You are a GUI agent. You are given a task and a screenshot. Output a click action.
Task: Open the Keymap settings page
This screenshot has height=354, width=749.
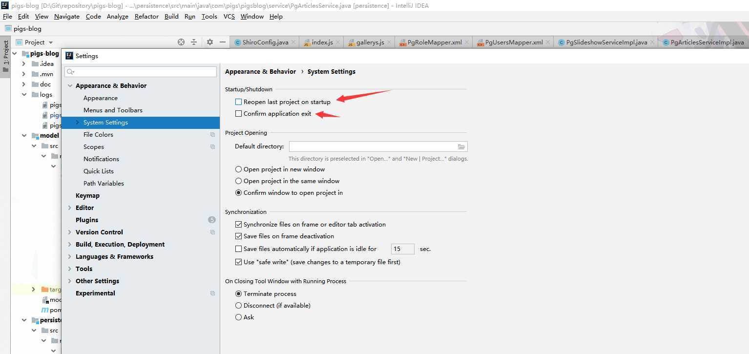pos(87,196)
